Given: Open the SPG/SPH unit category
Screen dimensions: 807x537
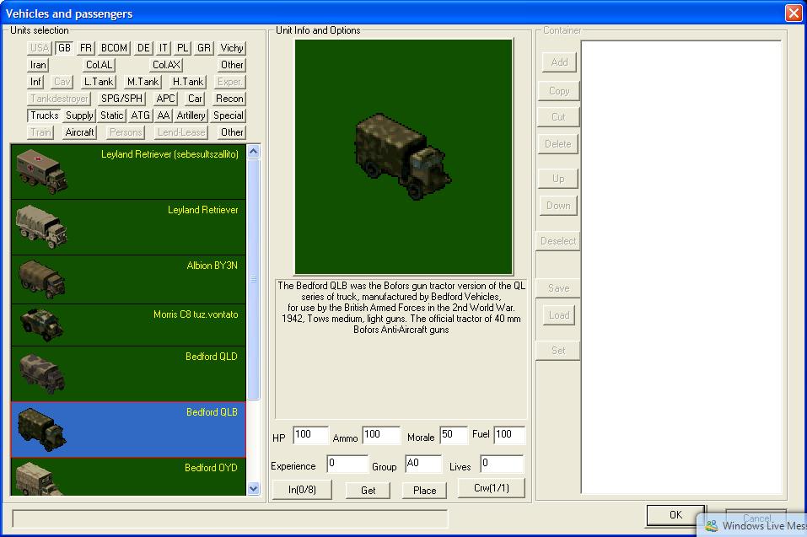Looking at the screenshot, I should point(121,99).
